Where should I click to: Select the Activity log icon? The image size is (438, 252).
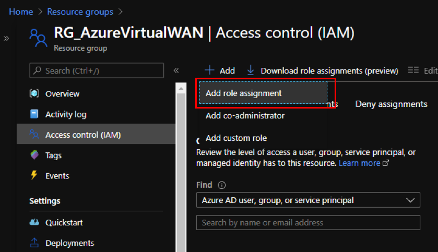[x=34, y=114]
